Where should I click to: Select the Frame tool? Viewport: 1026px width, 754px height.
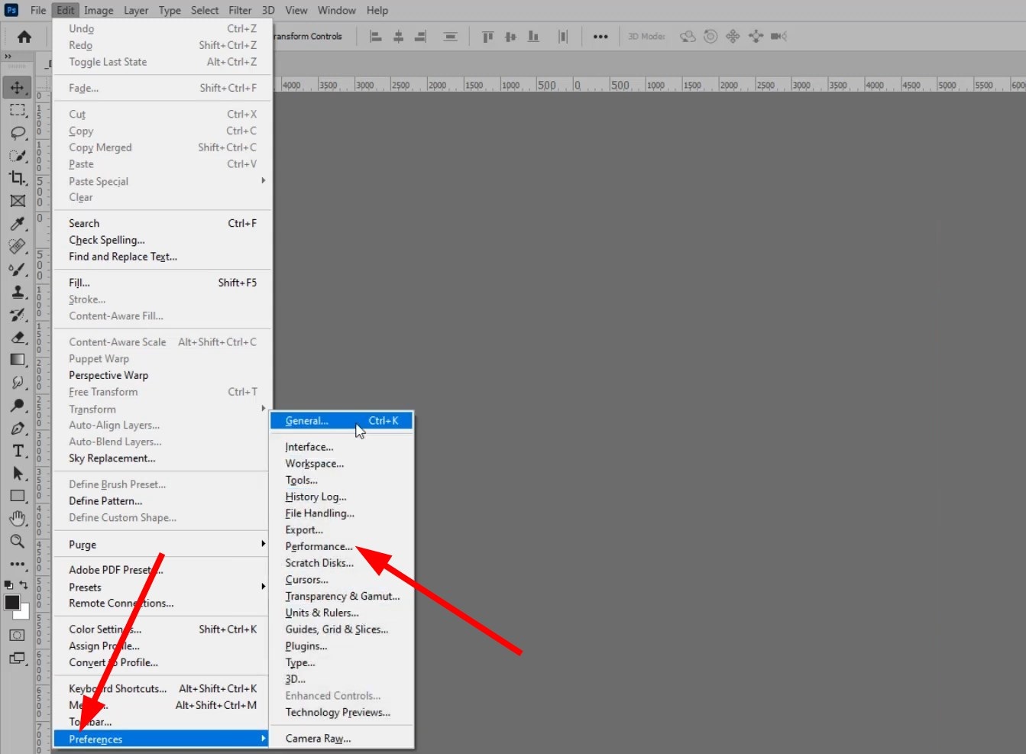coord(17,201)
